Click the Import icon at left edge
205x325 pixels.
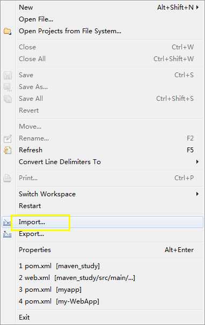[7, 223]
